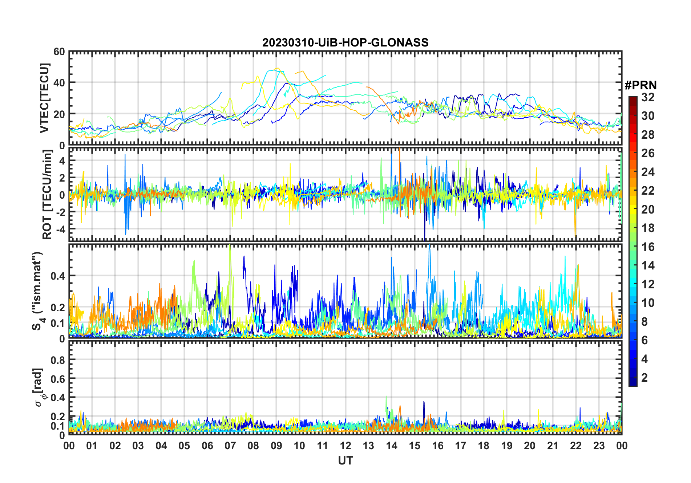The height and width of the screenshot is (483, 691).
Task: Click inside the VTEC plot panel
Action: click(345, 98)
